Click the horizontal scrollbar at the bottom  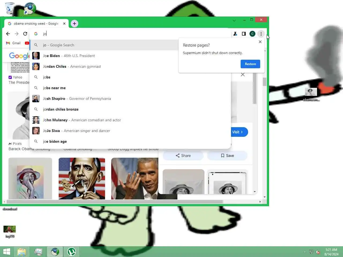[x=115, y=202]
